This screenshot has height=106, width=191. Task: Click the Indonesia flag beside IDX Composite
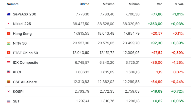9,62
